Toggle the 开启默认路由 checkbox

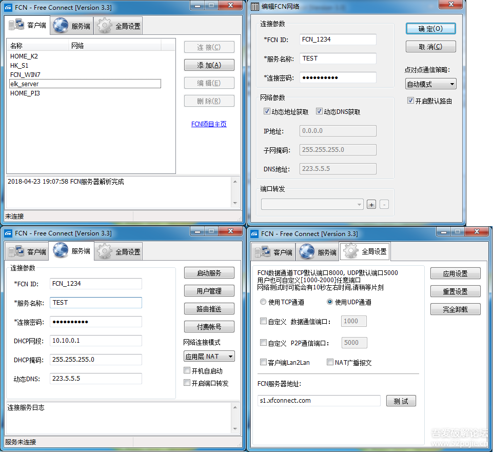(x=410, y=101)
